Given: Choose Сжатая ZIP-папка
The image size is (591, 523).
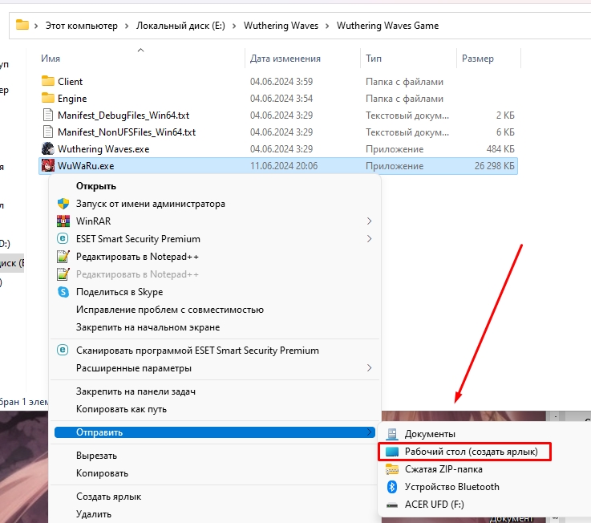Looking at the screenshot, I should pos(443,469).
